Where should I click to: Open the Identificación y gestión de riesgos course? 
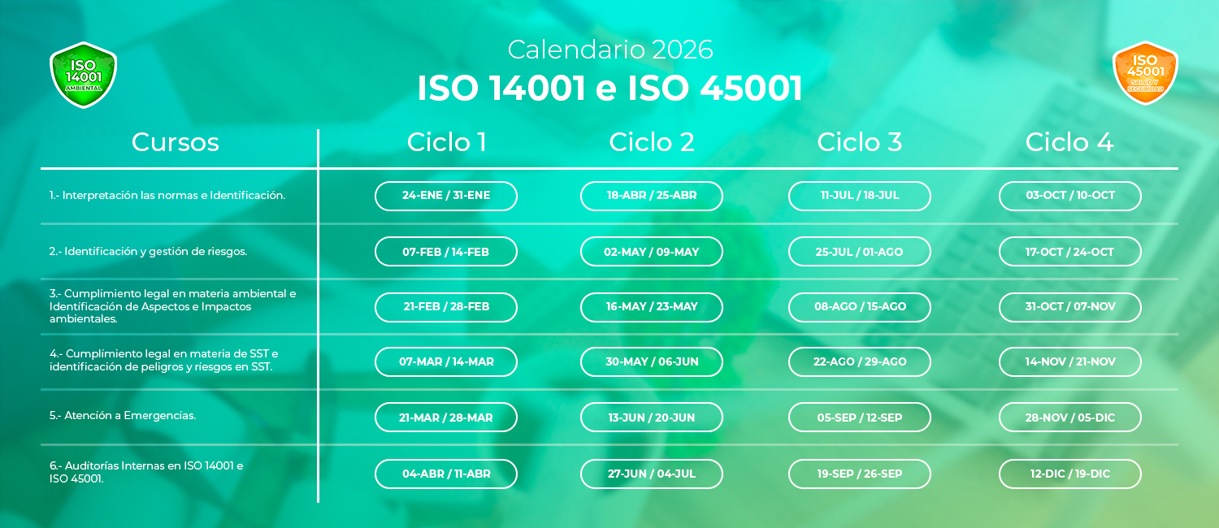(148, 252)
